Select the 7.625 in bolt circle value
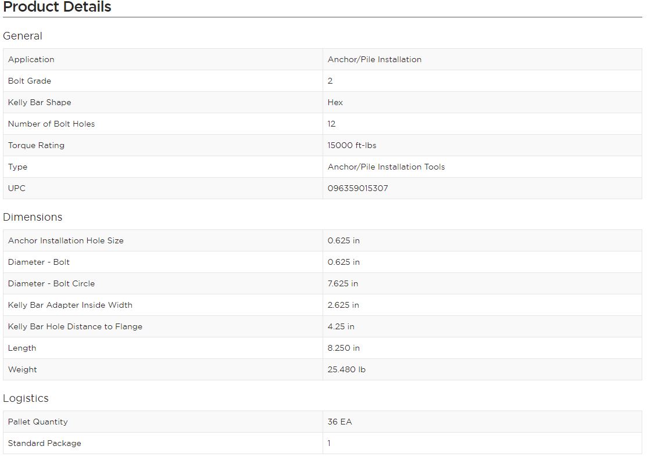The width and height of the screenshot is (651, 464). coord(343,283)
